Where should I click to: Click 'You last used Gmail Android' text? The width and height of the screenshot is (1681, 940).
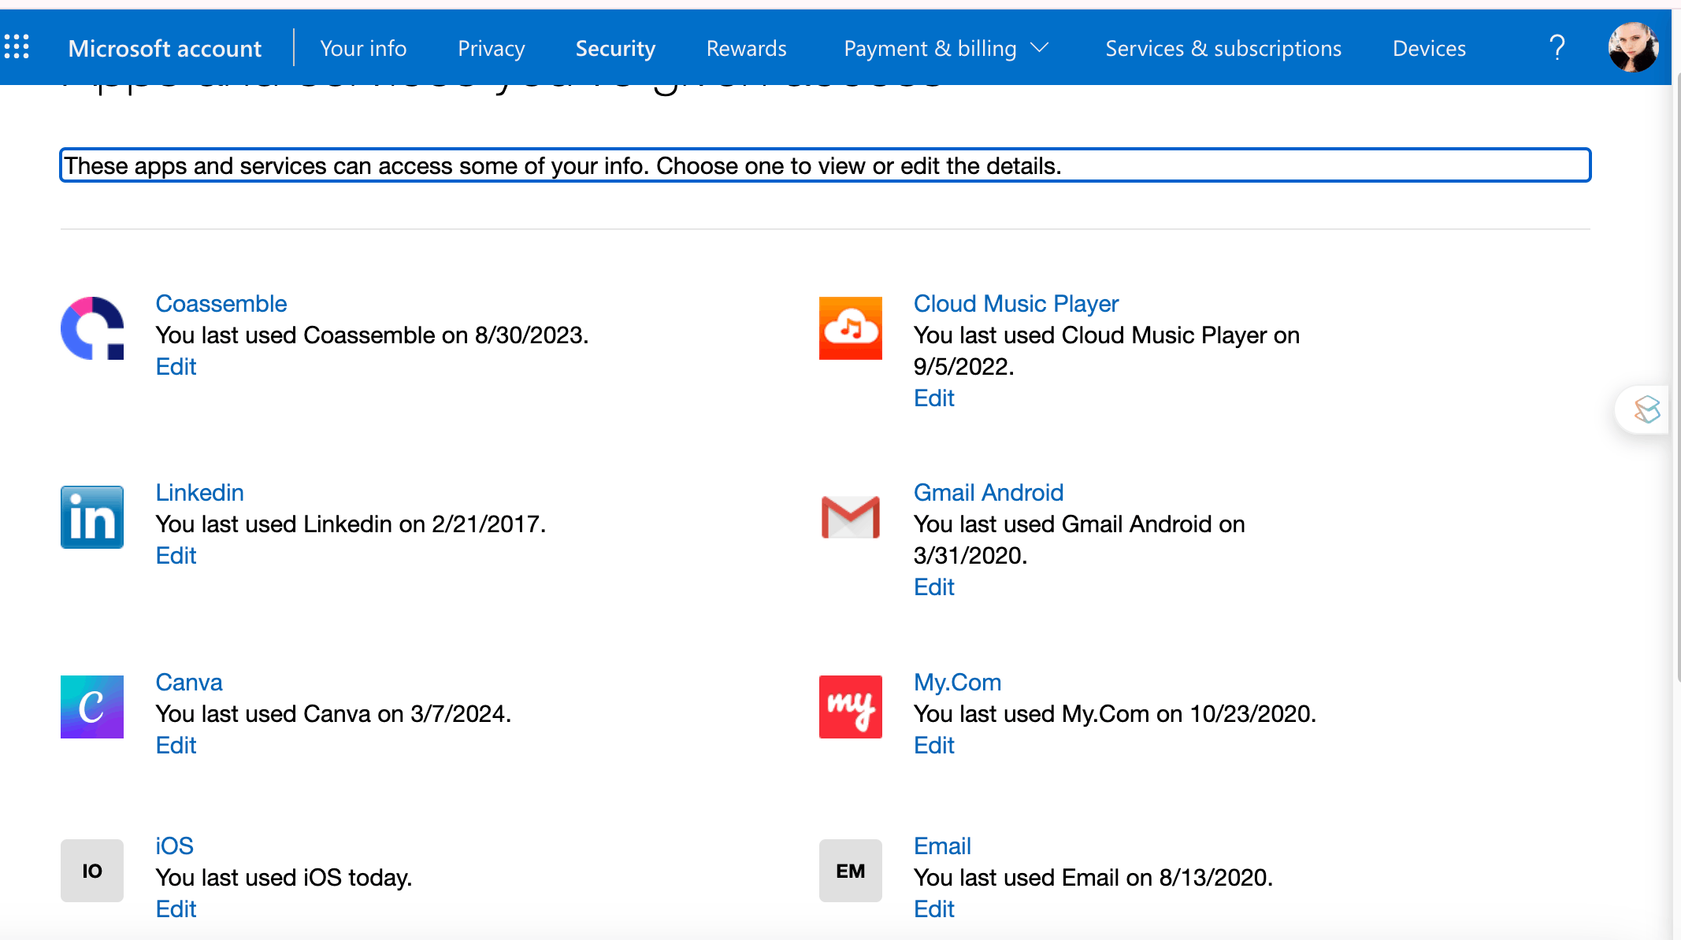pos(1079,540)
